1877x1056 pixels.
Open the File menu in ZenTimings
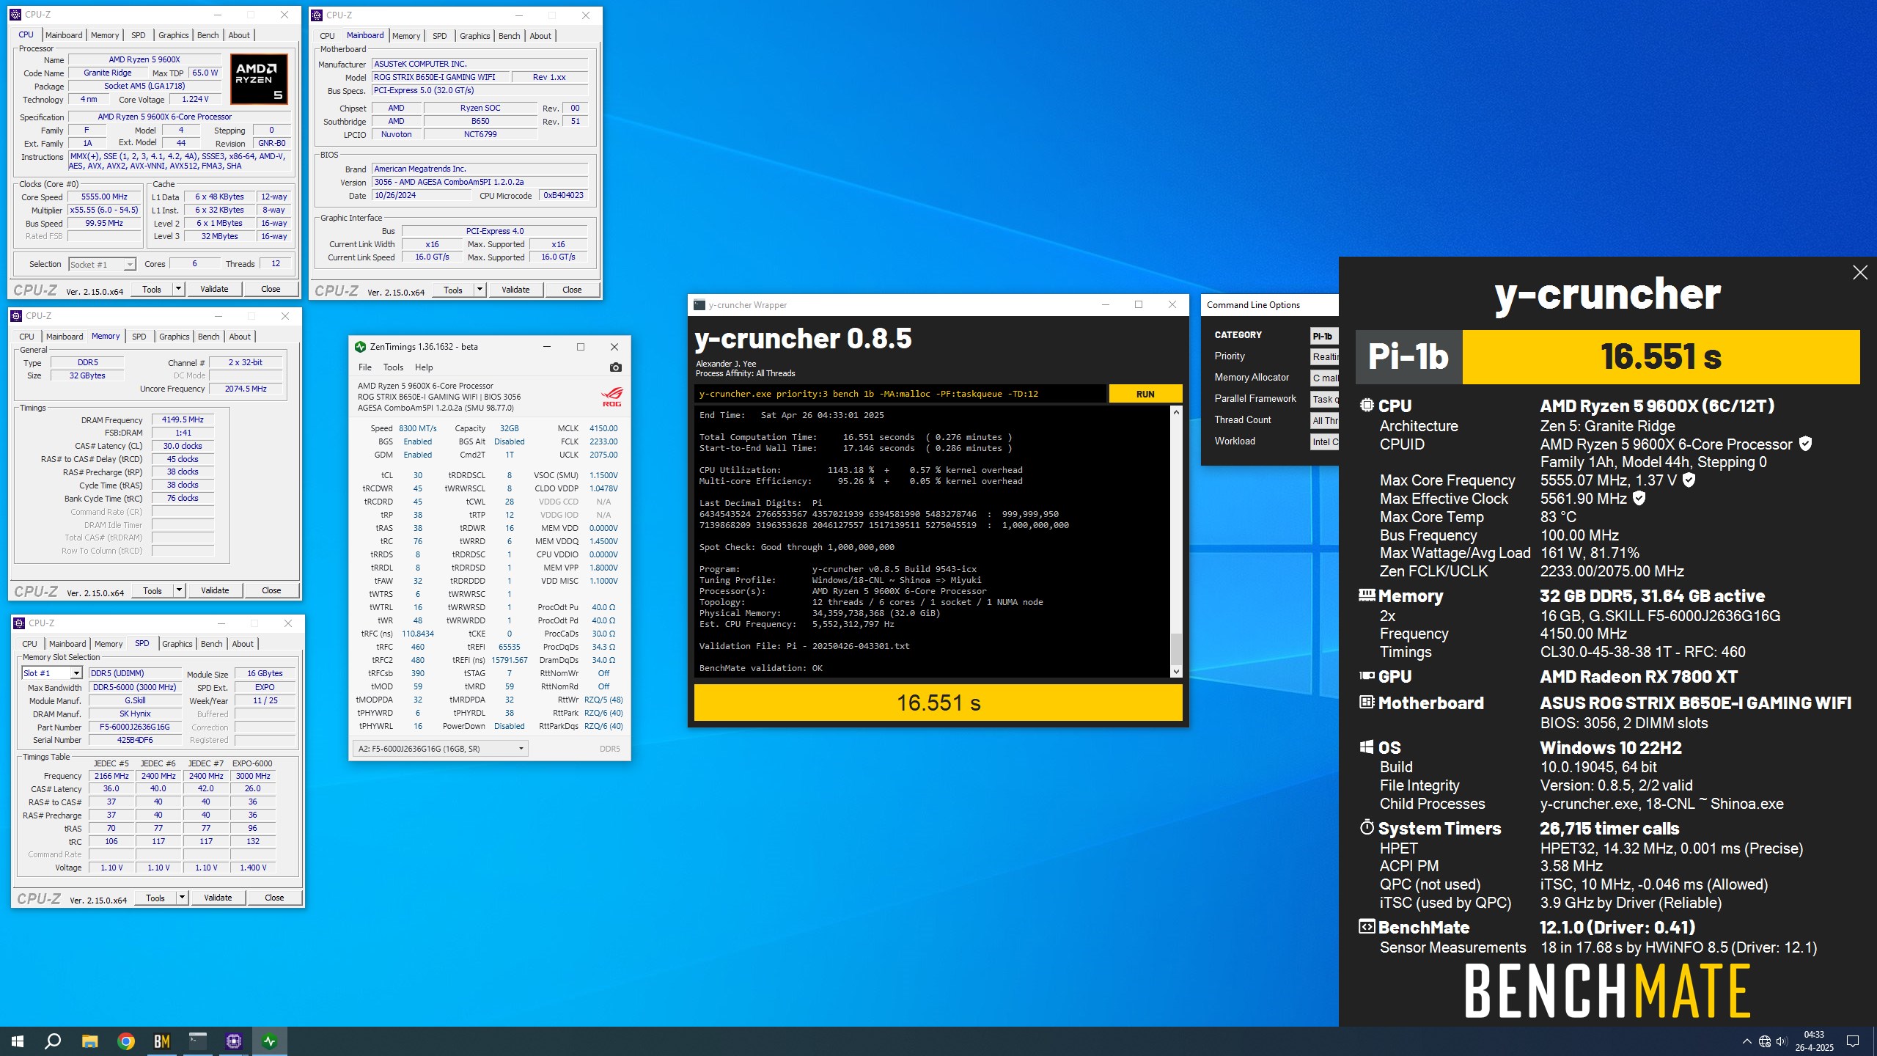point(365,367)
